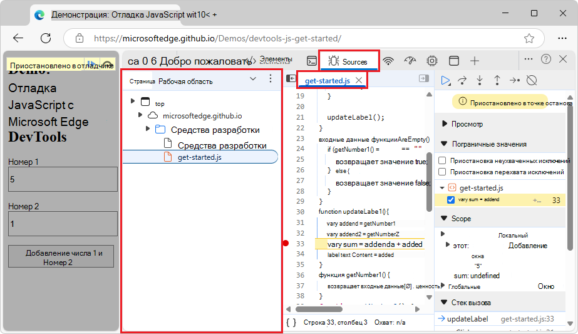Open the Console tool icon
This screenshot has height=334, width=578.
pyautogui.click(x=312, y=61)
